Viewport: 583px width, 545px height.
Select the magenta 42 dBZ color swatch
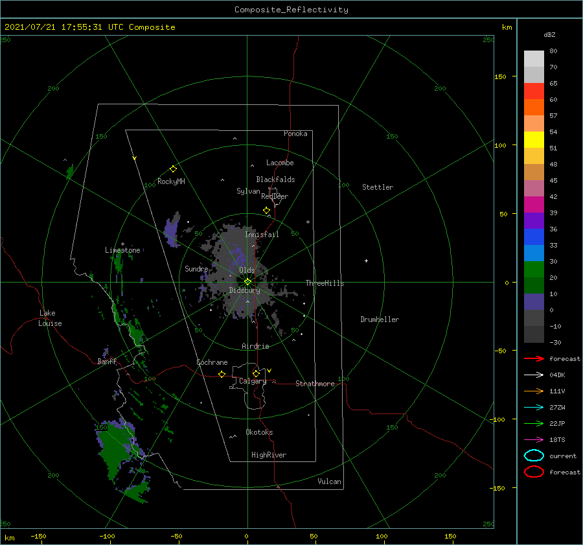click(534, 205)
